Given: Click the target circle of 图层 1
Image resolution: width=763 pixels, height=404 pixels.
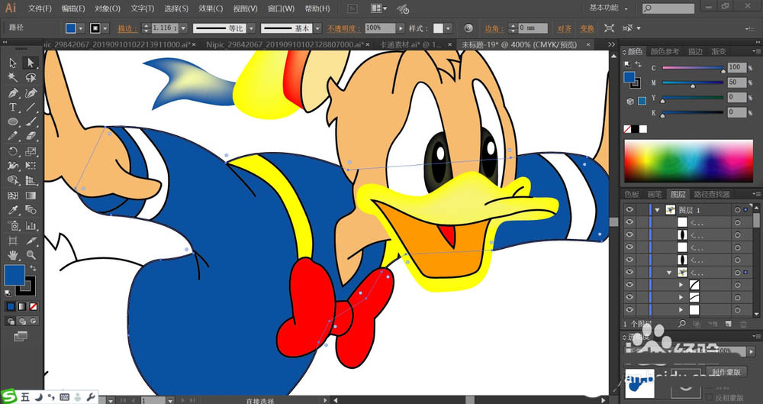Looking at the screenshot, I should pyautogui.click(x=738, y=209).
